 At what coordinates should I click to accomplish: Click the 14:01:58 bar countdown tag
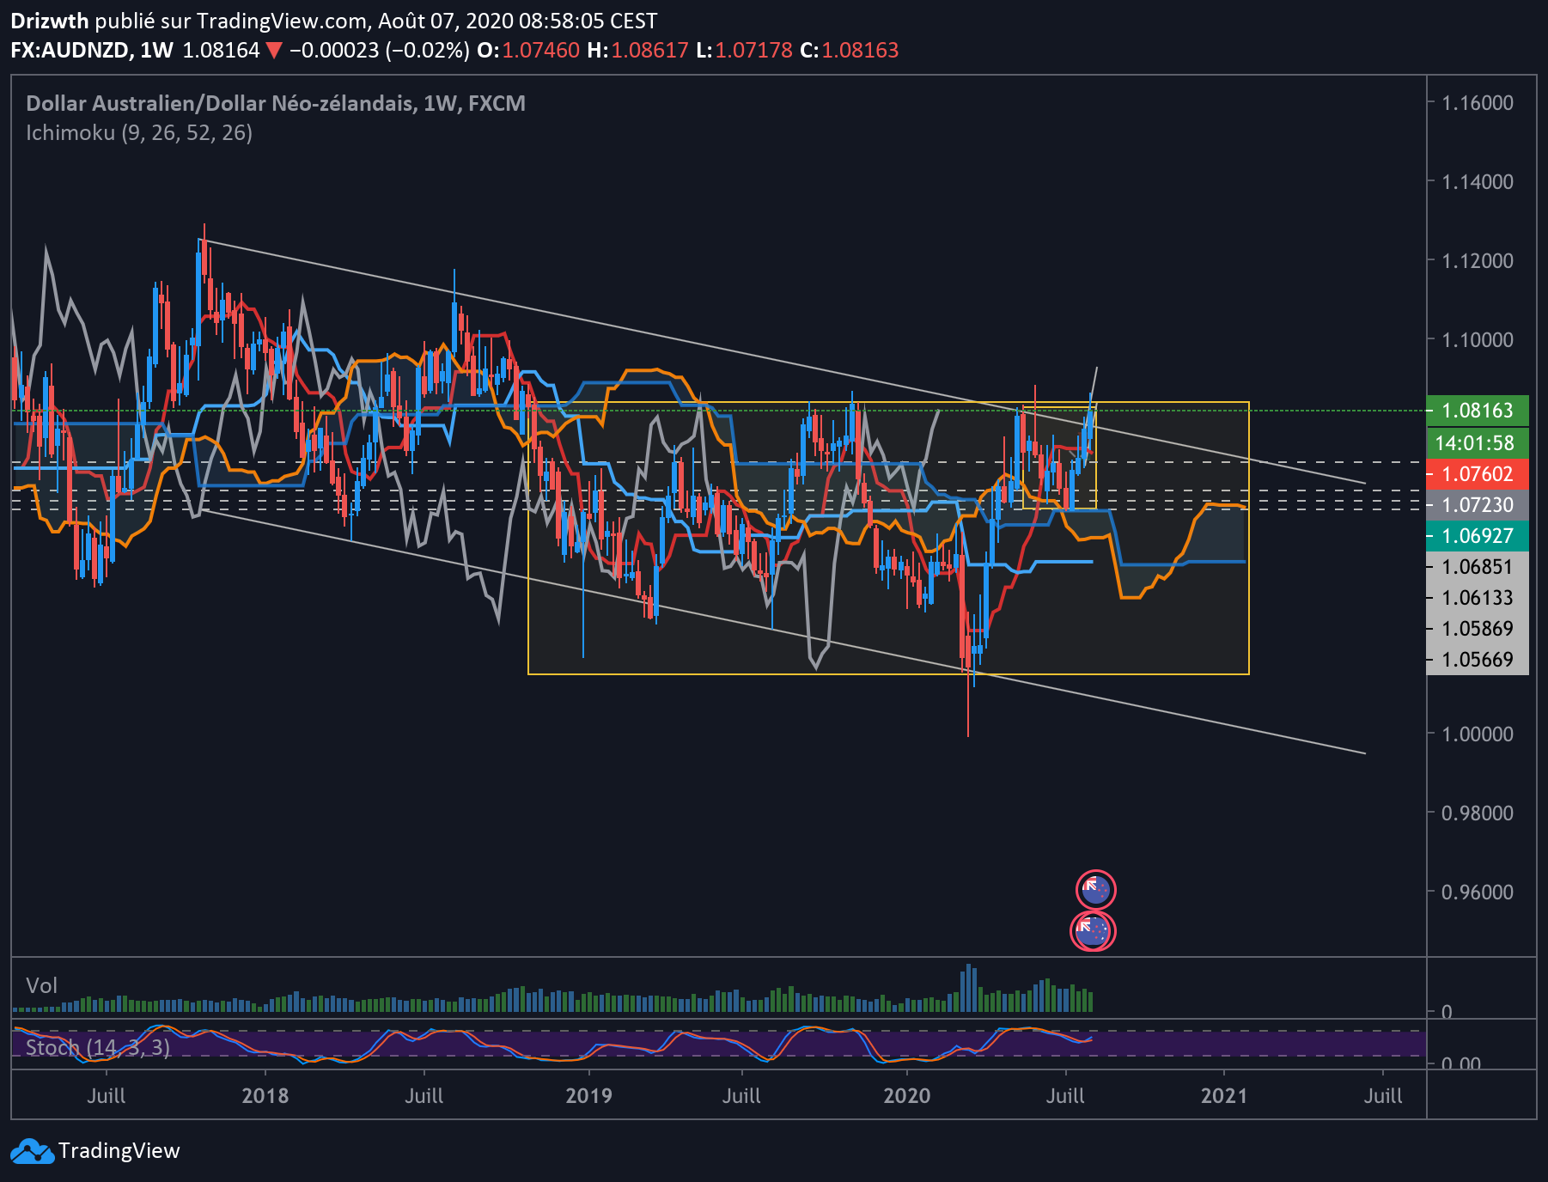point(1478,443)
